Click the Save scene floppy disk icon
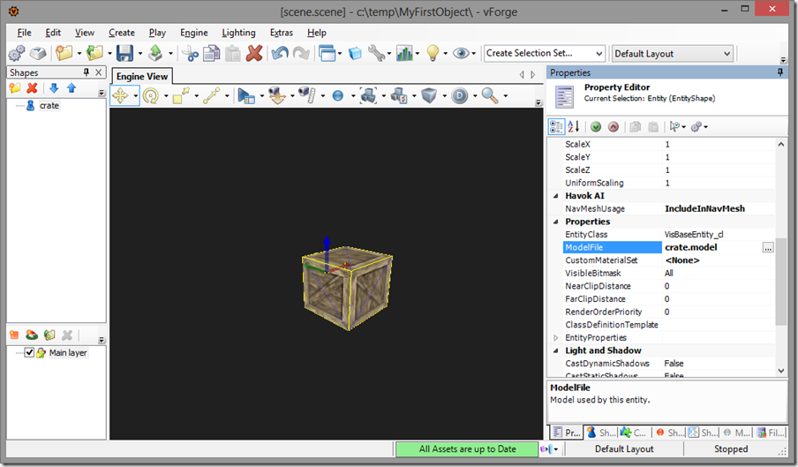 click(124, 53)
